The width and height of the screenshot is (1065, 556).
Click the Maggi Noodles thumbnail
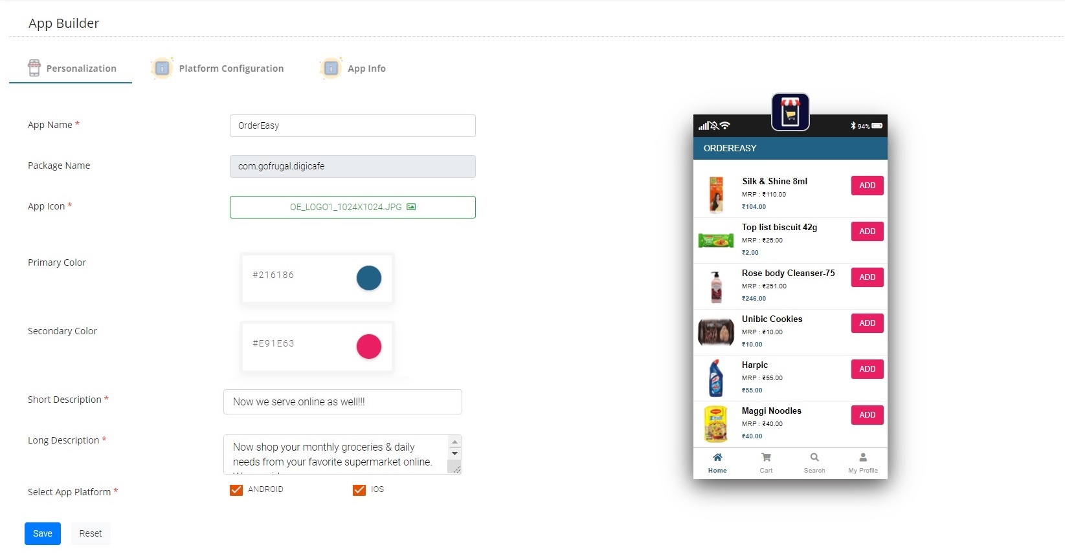[x=716, y=424]
